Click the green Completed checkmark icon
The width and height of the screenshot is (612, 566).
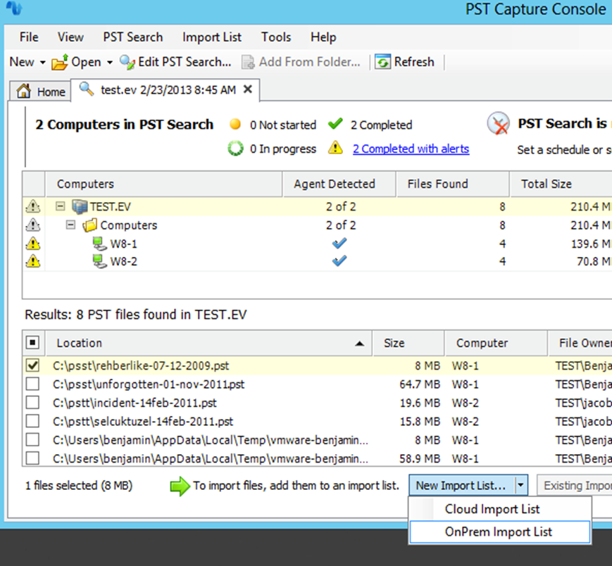pyautogui.click(x=335, y=124)
